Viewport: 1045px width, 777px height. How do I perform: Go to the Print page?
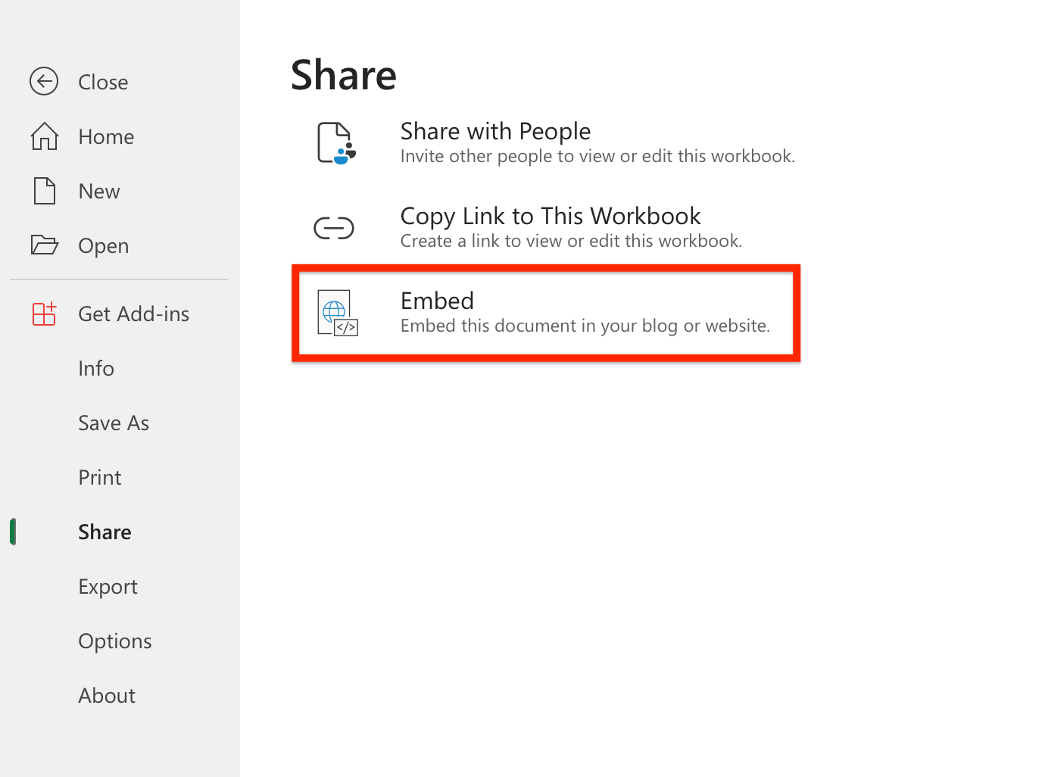click(100, 477)
